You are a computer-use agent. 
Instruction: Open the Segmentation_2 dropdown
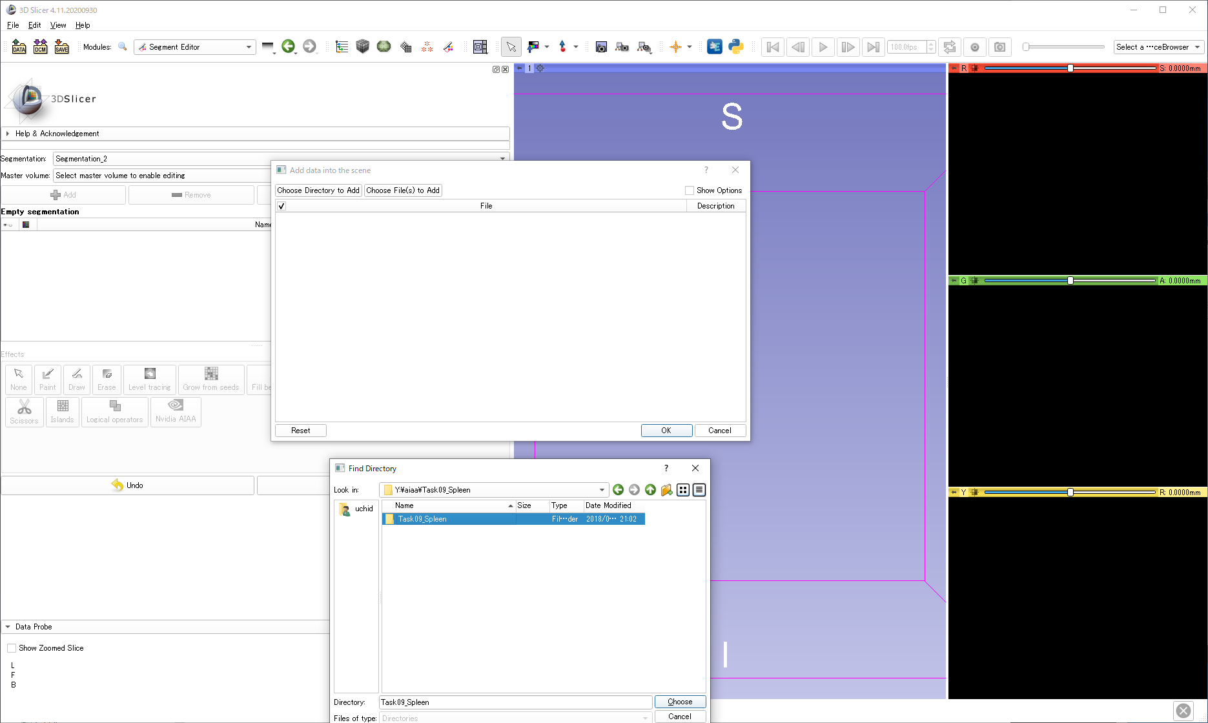(x=280, y=159)
